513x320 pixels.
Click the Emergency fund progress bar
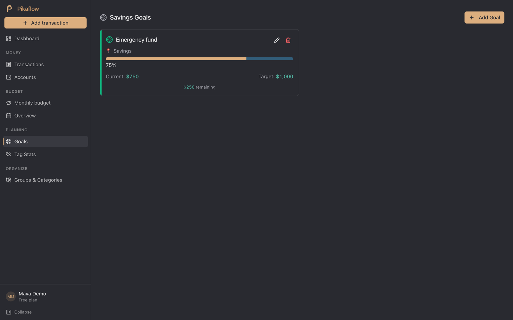199,59
